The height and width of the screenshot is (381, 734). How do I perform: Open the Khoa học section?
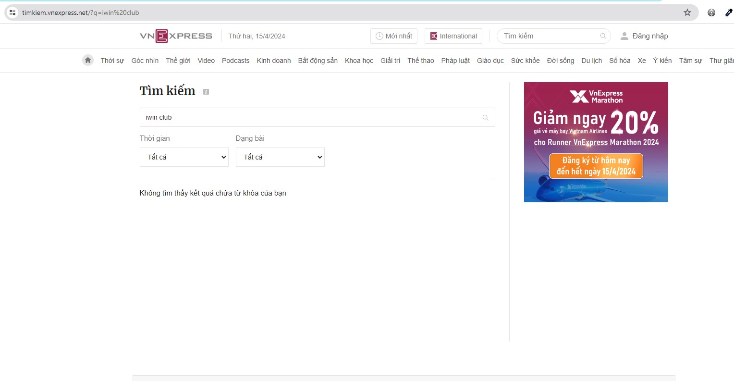click(x=359, y=61)
